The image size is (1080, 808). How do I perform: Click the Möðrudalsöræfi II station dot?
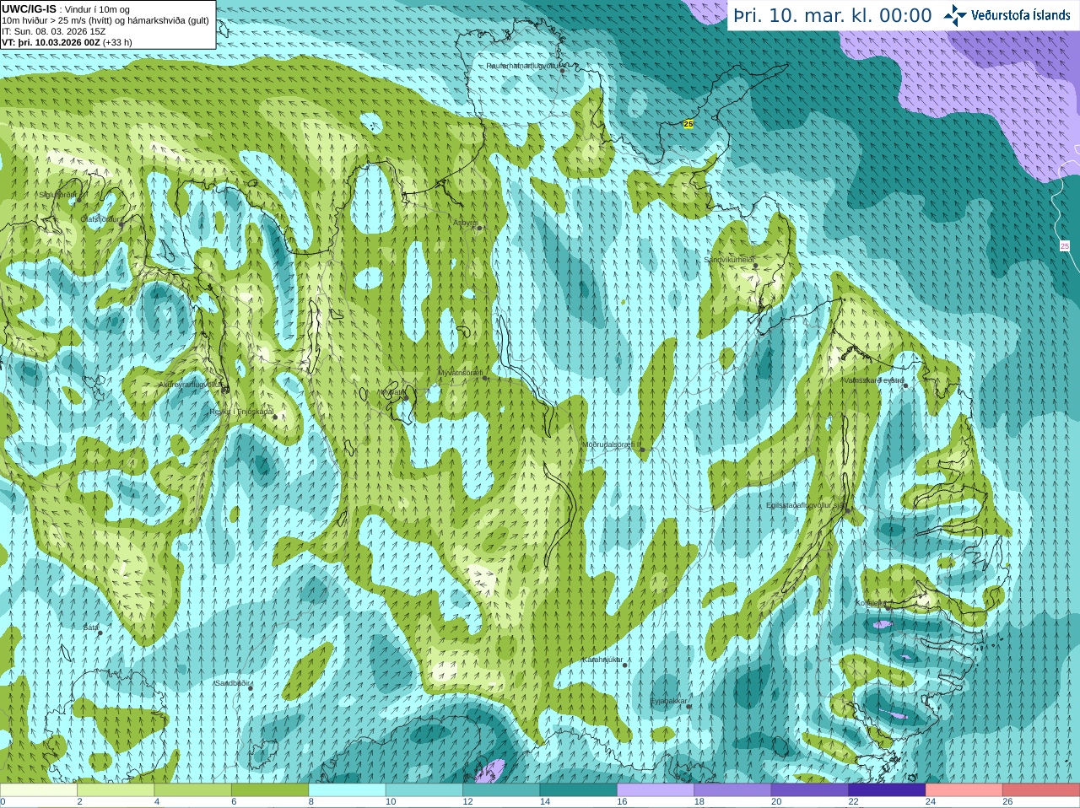643,450
